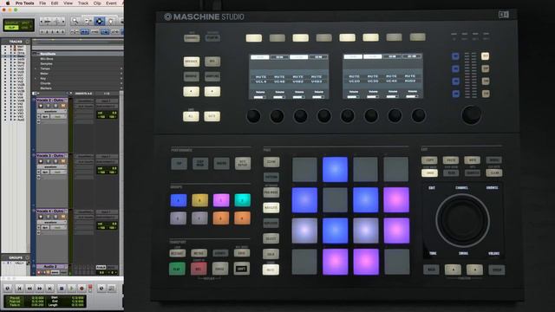
Task: Click Return to Zero in Pro Tools transport
Action: tap(19, 289)
